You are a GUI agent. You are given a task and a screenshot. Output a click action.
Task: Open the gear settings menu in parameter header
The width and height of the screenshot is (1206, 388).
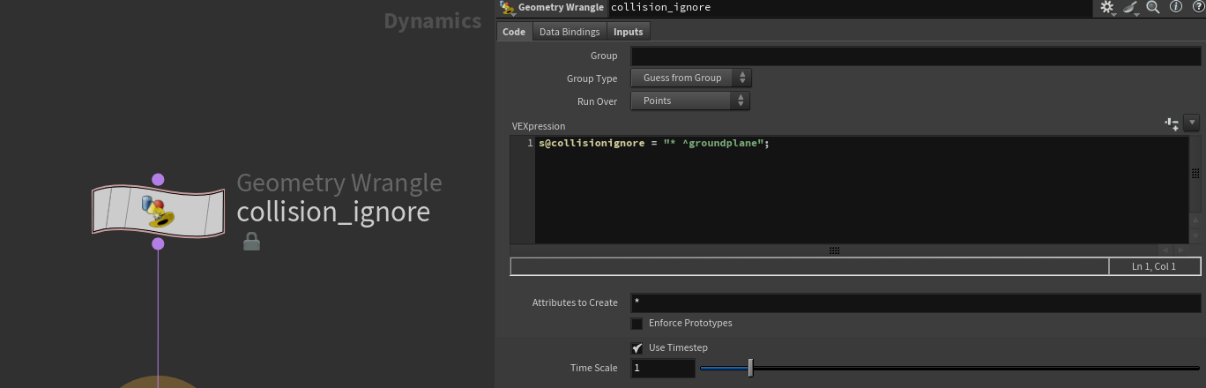pos(1108,7)
